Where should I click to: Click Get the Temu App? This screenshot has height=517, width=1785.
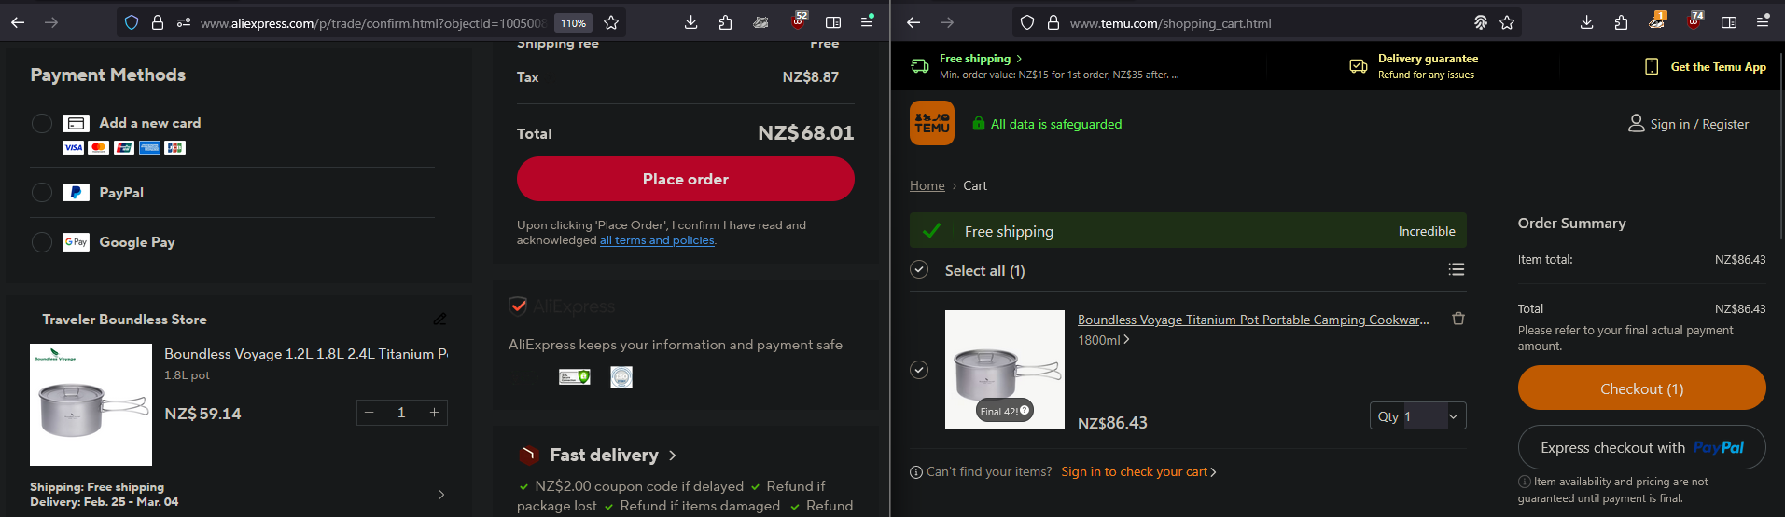click(1706, 66)
